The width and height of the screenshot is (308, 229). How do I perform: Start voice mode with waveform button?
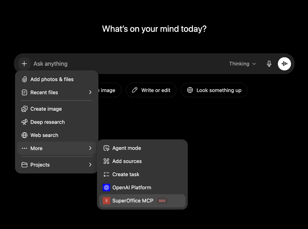pos(284,64)
